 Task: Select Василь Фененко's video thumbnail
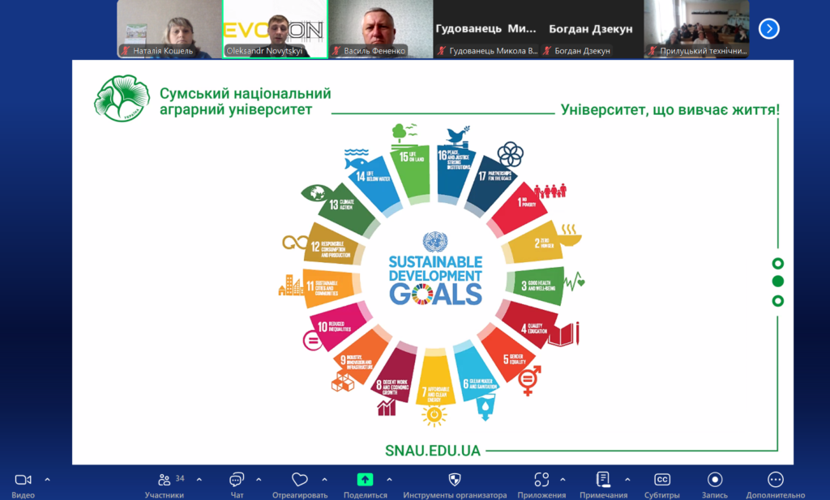click(x=379, y=29)
